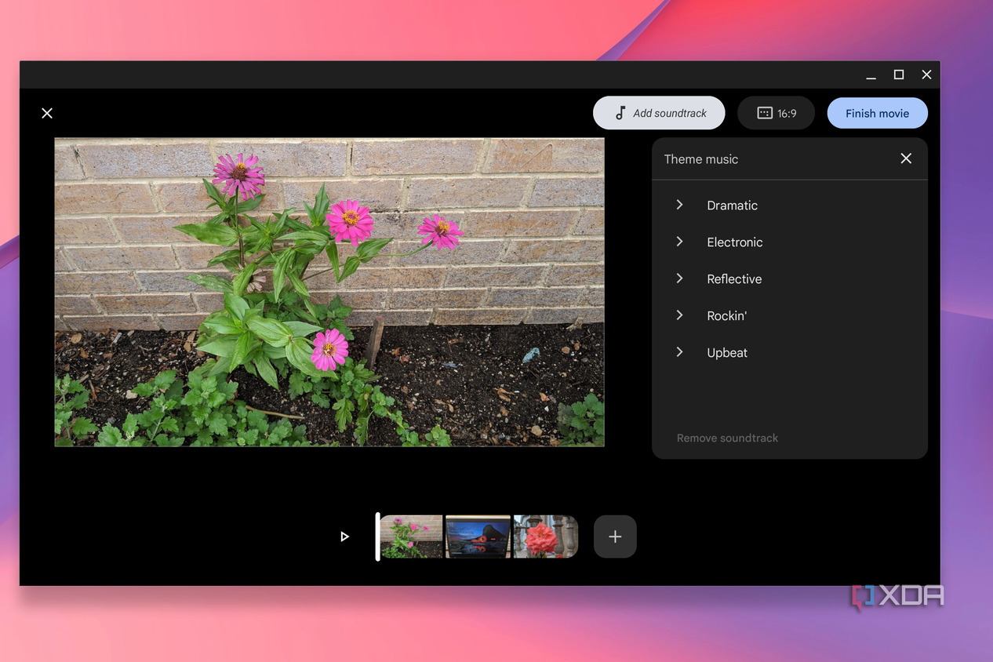Click the timeline playhead marker
The height and width of the screenshot is (662, 993).
tap(377, 537)
